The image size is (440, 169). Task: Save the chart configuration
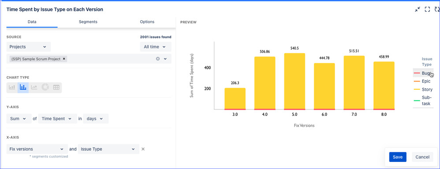pos(398,157)
